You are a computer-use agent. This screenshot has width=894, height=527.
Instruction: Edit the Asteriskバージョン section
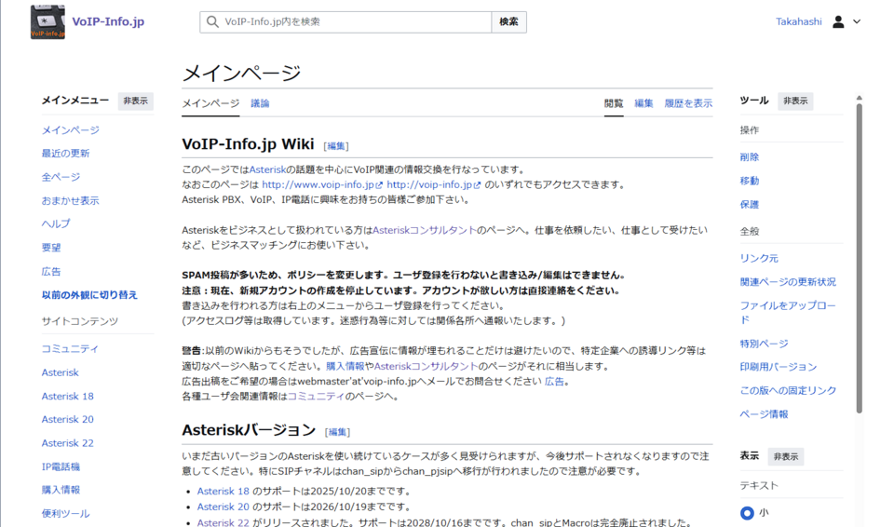click(x=337, y=432)
